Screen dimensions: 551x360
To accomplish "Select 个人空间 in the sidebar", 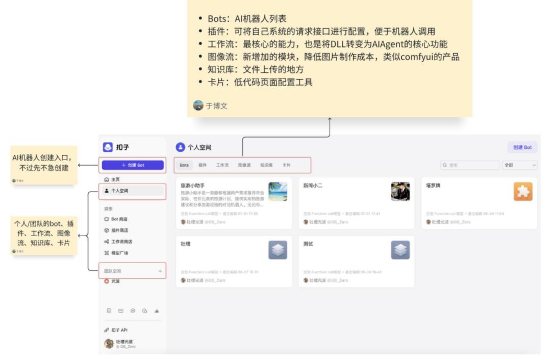I will (133, 191).
